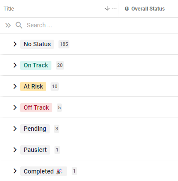Image resolution: width=178 pixels, height=181 pixels.
Task: Open the Title column three-dot options
Action: click(x=114, y=8)
